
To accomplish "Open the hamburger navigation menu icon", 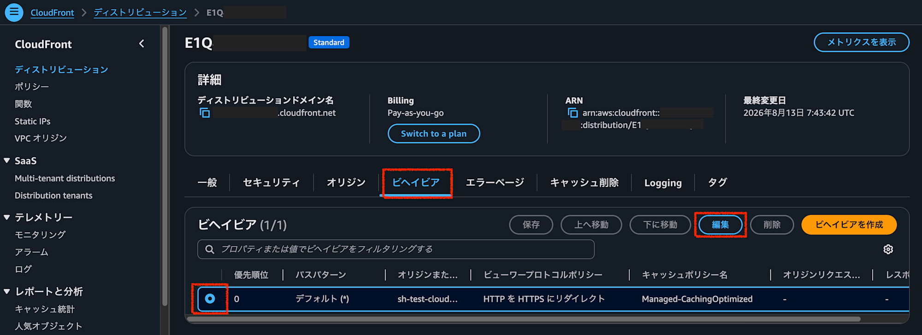I will pos(14,12).
